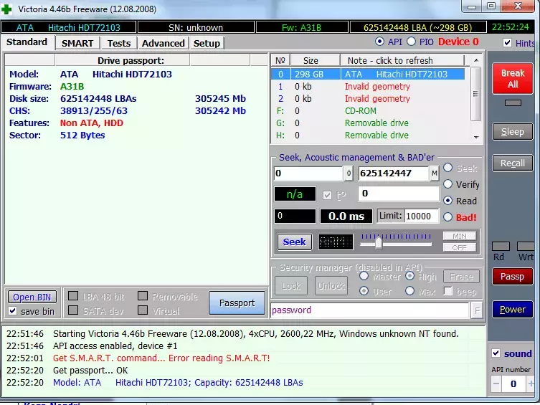Click 'Note - click to refresh' column header
This screenshot has width=540, height=405.
(x=402, y=60)
